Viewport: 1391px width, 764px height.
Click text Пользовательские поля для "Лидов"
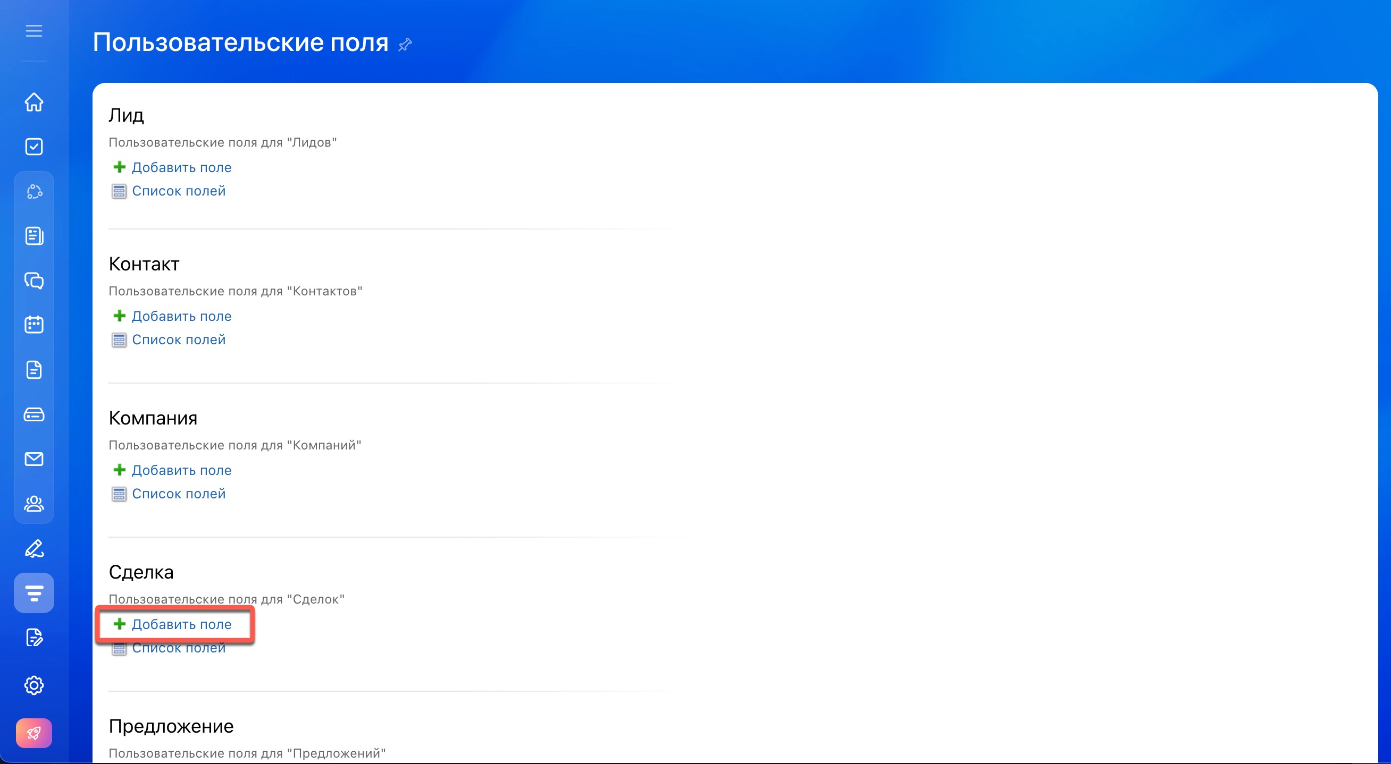point(222,142)
